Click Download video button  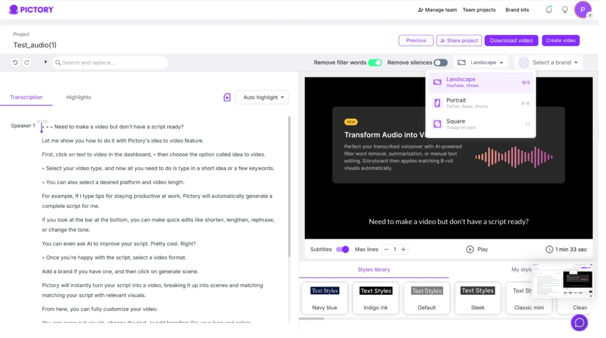(511, 40)
